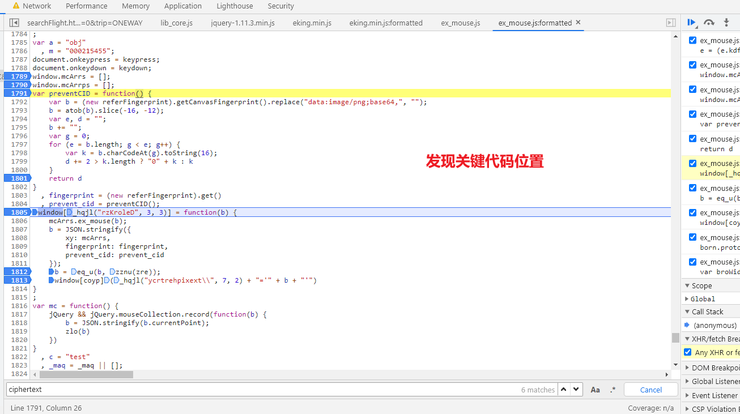This screenshot has height=414, width=740.
Task: Open searchFlight.ht file tab
Action: pyautogui.click(x=85, y=23)
